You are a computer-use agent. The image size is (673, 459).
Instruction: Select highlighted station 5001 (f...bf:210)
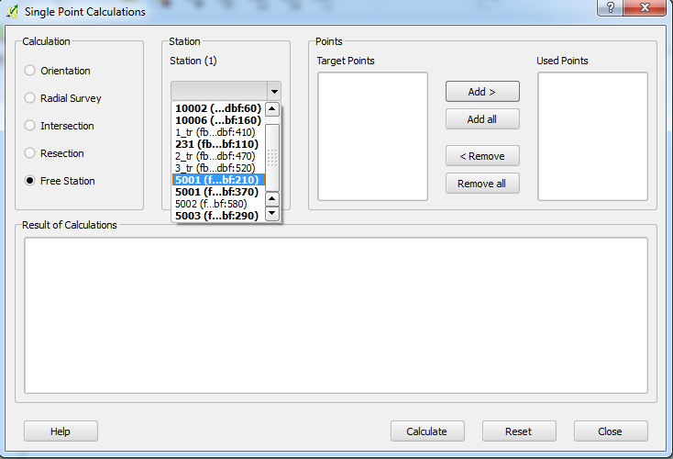(217, 180)
